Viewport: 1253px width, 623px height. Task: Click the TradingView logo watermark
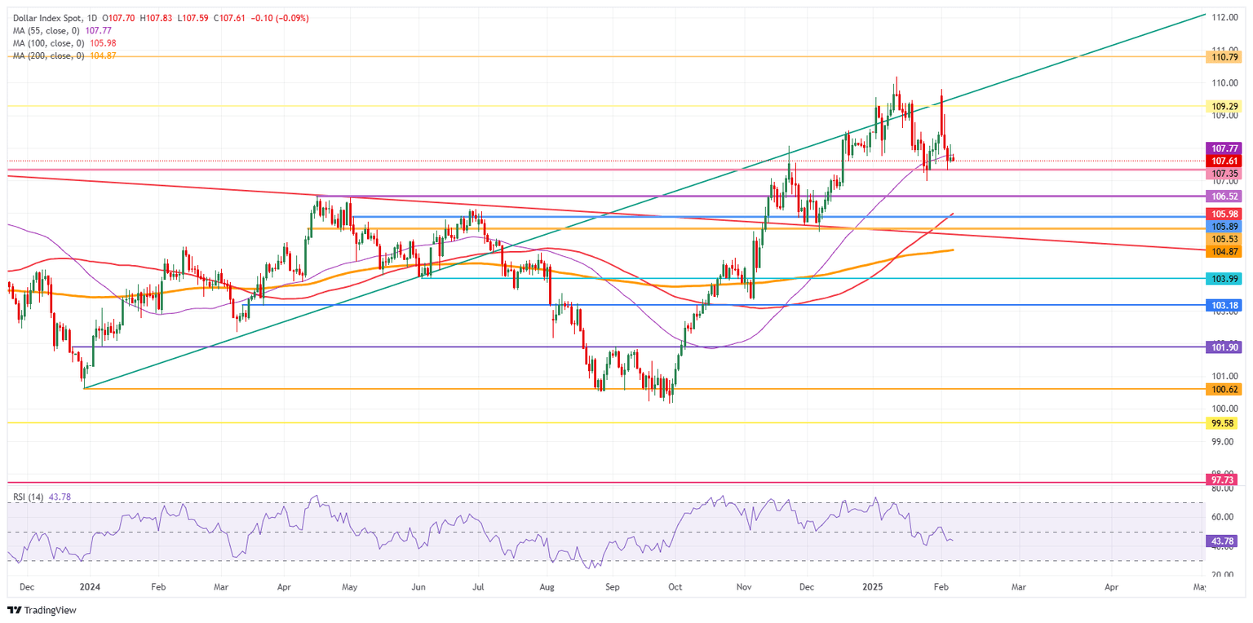pyautogui.click(x=41, y=610)
